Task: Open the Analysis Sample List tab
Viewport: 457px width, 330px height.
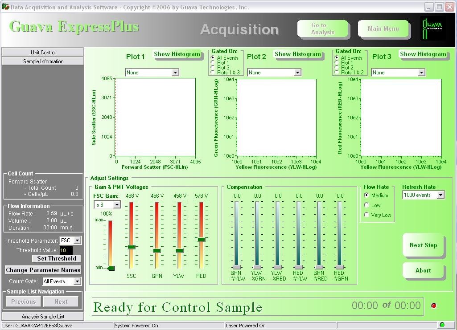Action: click(x=43, y=316)
